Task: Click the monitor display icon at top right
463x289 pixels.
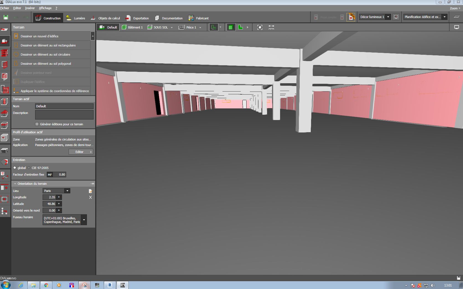Action: pos(456,27)
